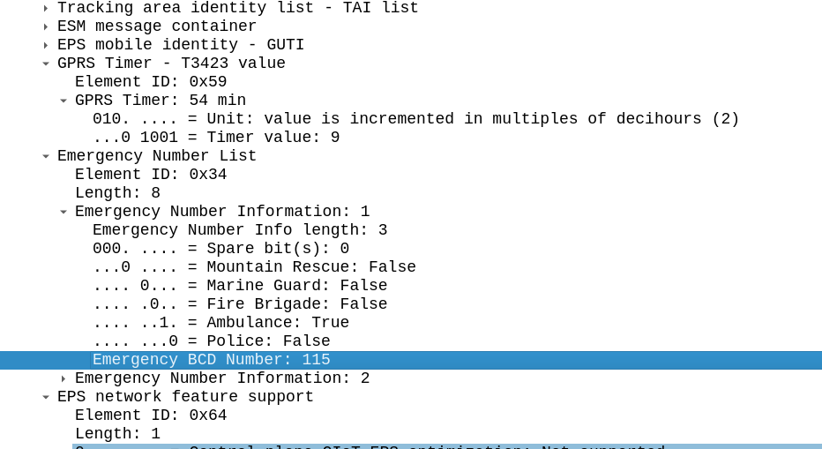Expand the ESM message container arrow

[x=46, y=26]
